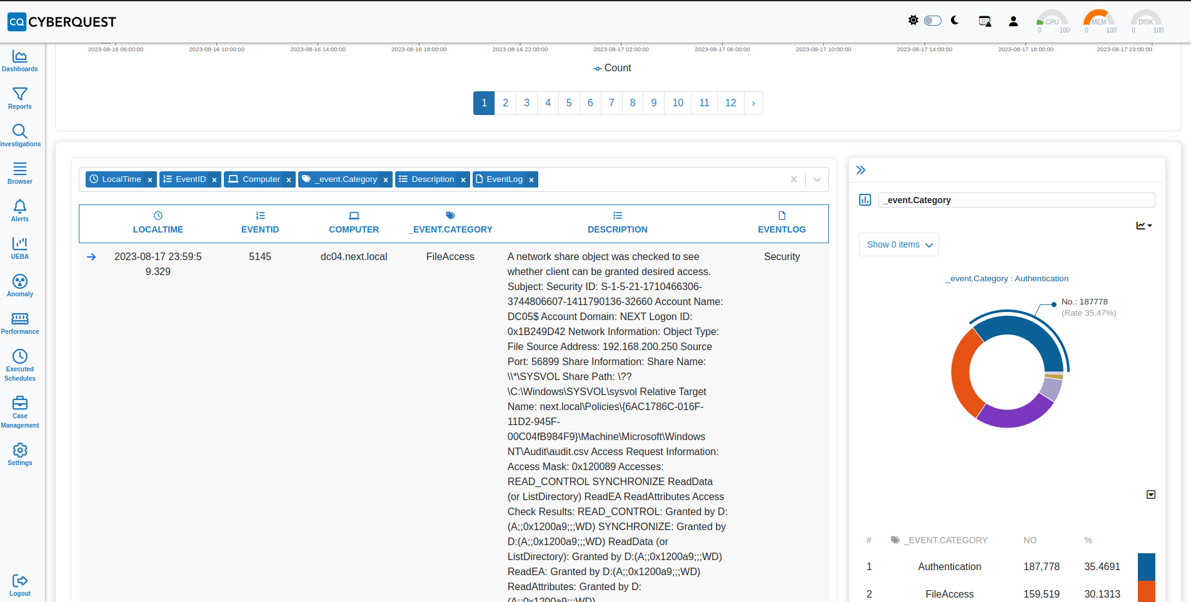Click blue Authentication color swatch
This screenshot has width=1191, height=602.
coord(1147,567)
